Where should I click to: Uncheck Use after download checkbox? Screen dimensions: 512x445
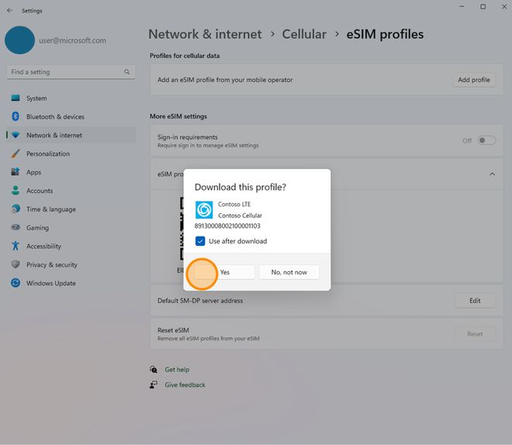pos(200,241)
